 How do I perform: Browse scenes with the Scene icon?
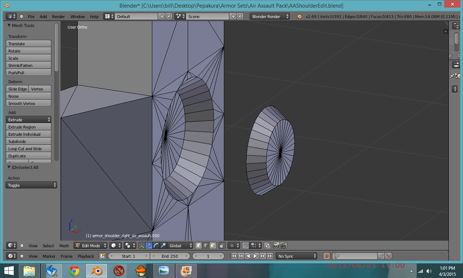[180, 16]
